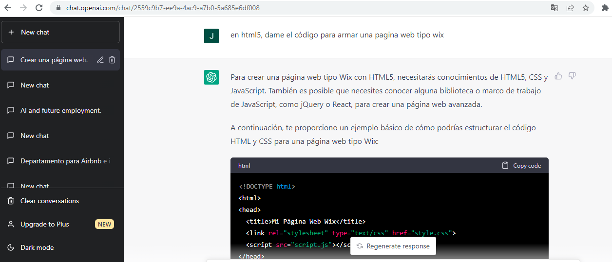Image resolution: width=612 pixels, height=262 pixels.
Task: Click the ChatGPT logo avatar on the response
Action: tap(211, 77)
